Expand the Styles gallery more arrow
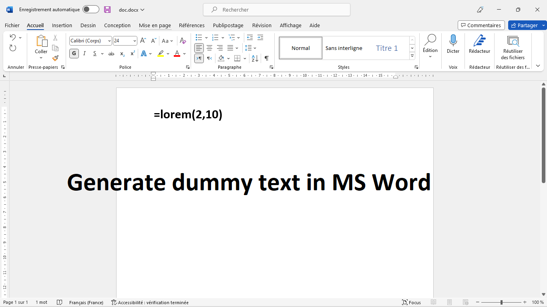Image resolution: width=547 pixels, height=307 pixels. pos(412,56)
